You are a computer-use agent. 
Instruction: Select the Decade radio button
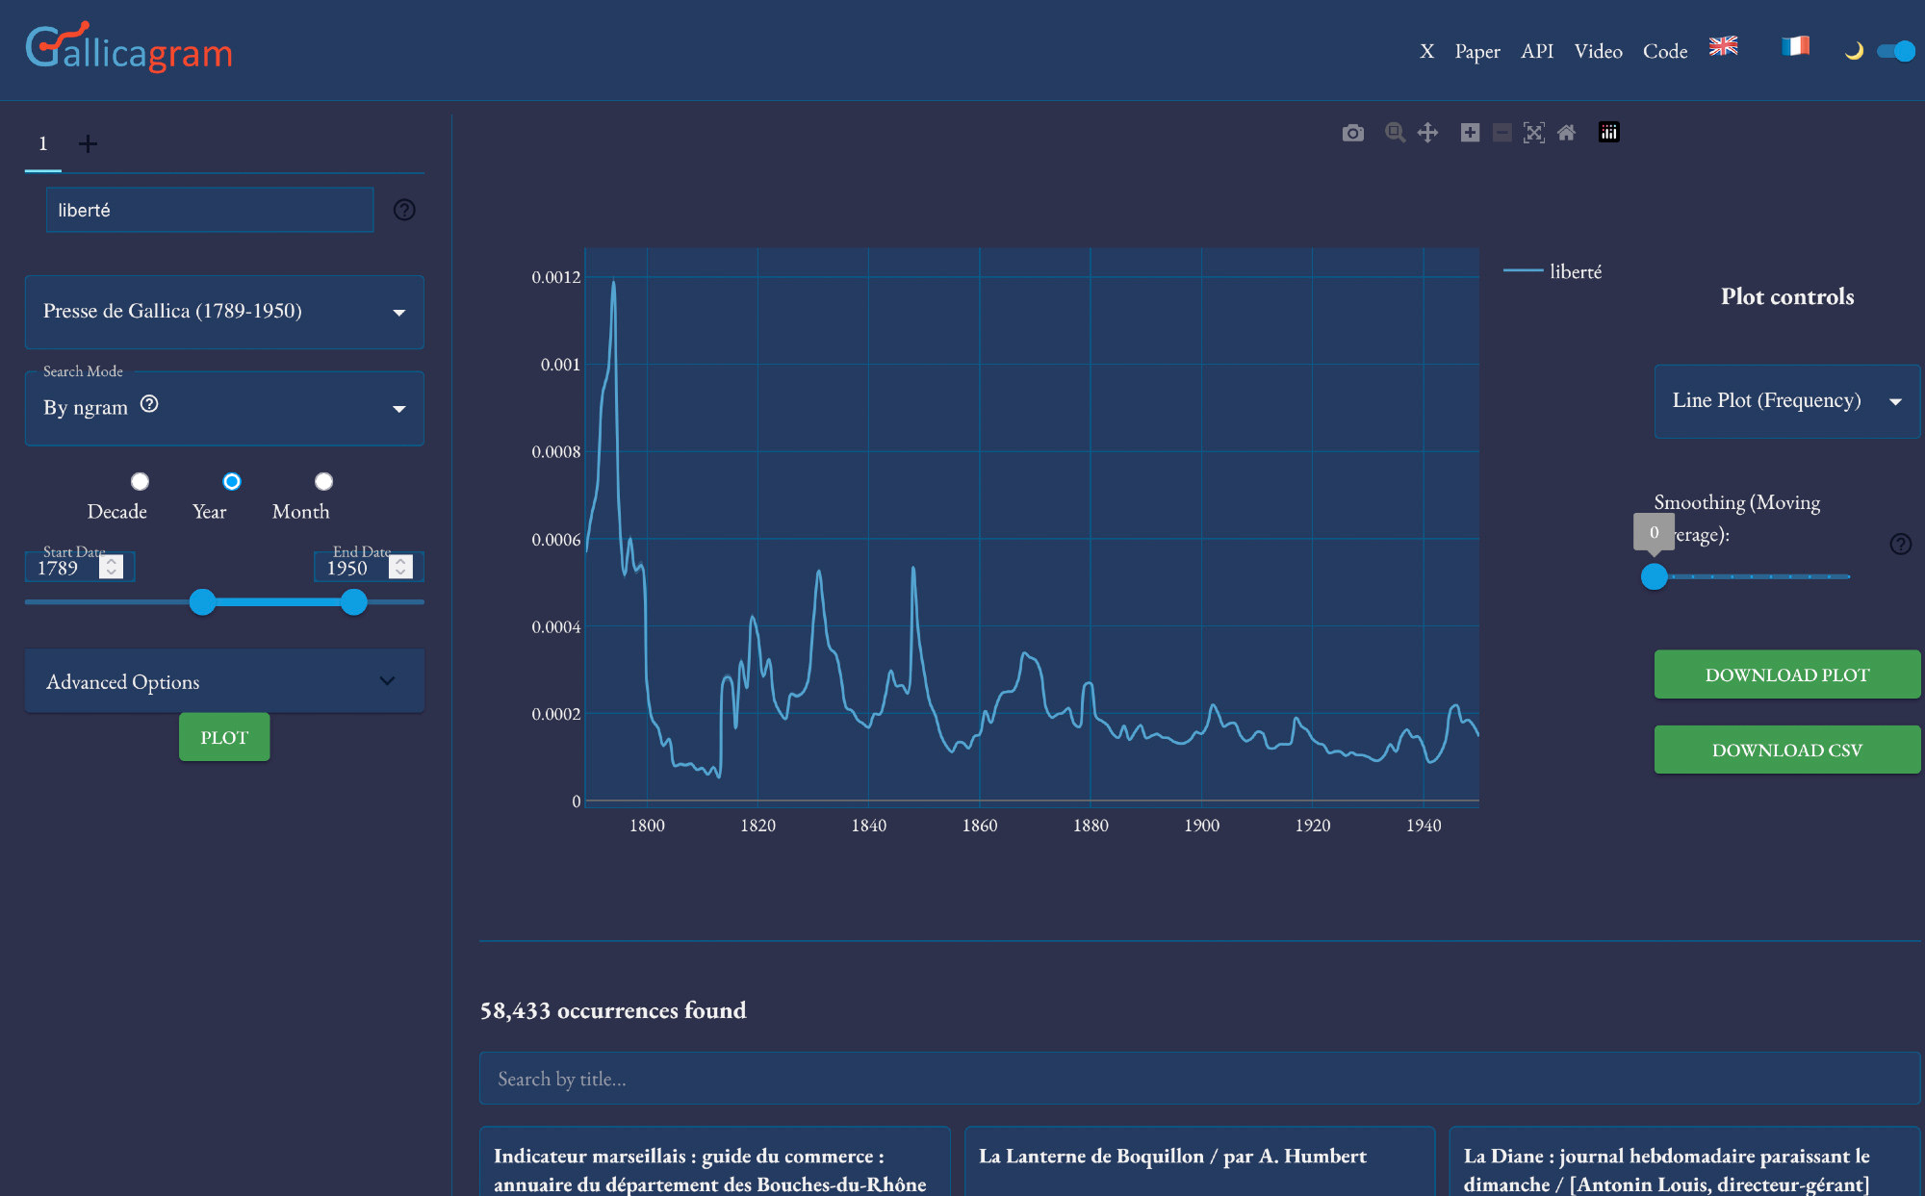tap(140, 481)
